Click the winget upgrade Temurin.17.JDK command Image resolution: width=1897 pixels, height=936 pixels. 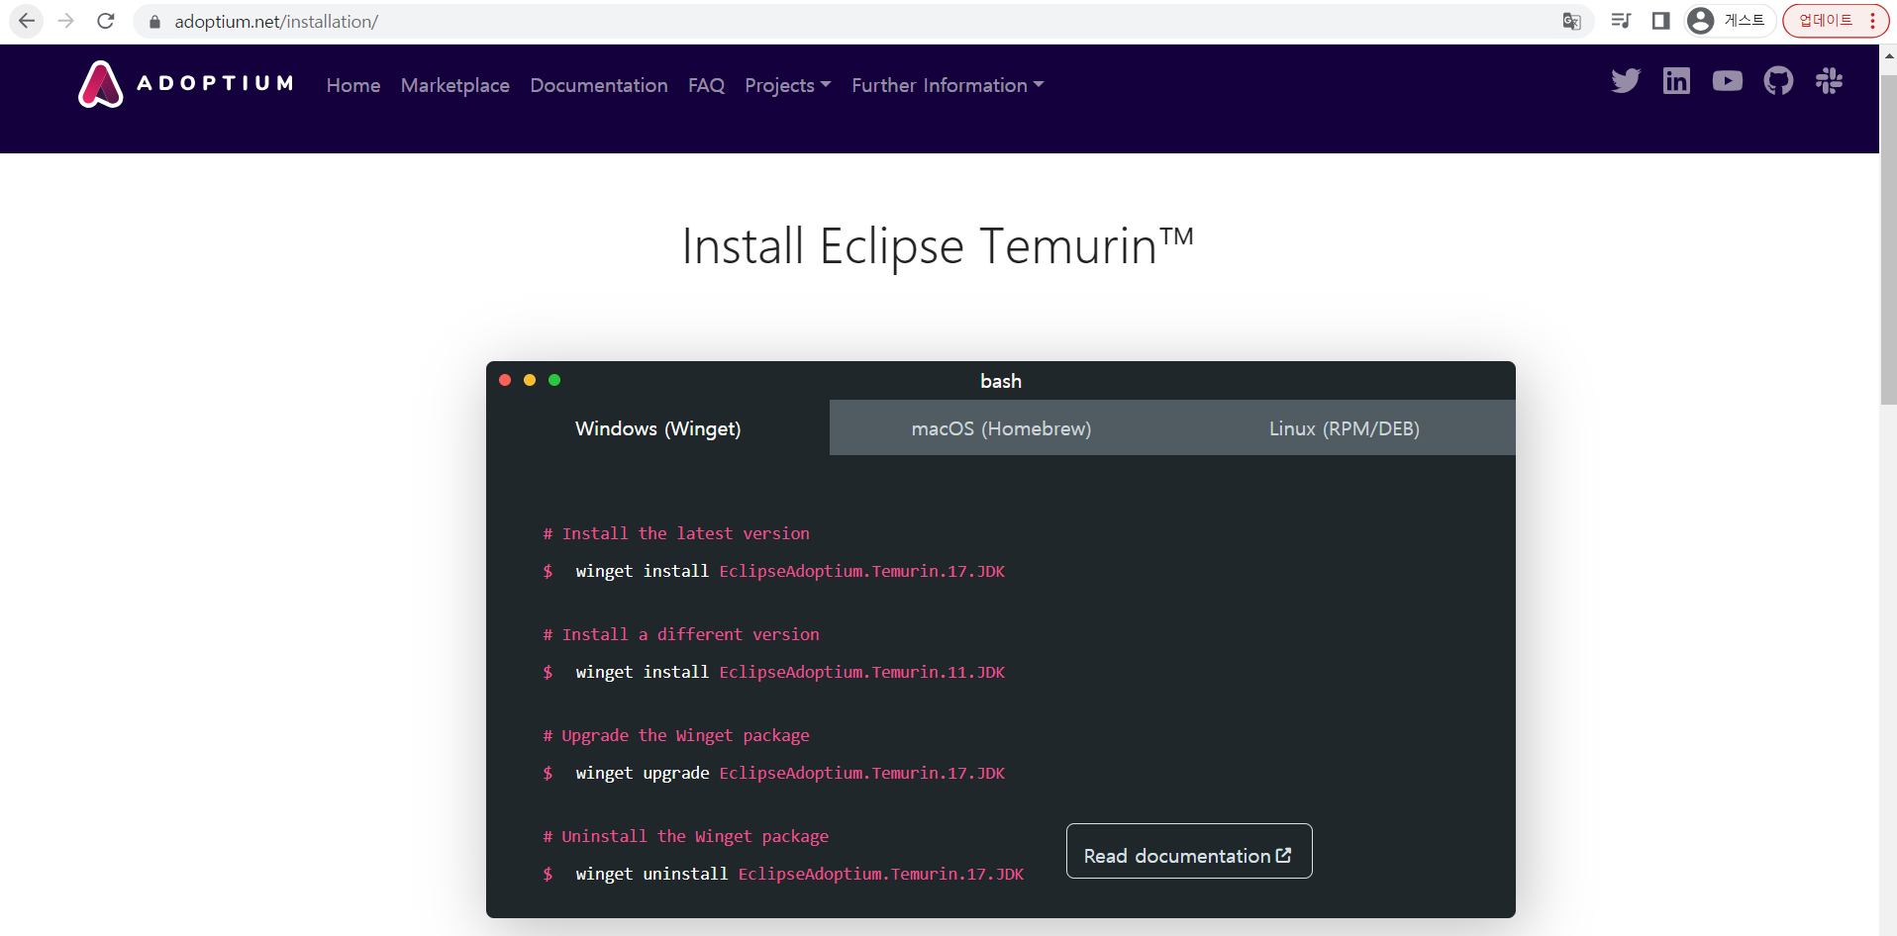[x=790, y=773]
